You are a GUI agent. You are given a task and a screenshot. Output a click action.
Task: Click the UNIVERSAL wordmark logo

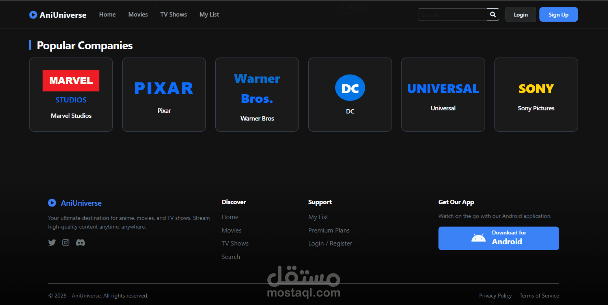click(443, 89)
